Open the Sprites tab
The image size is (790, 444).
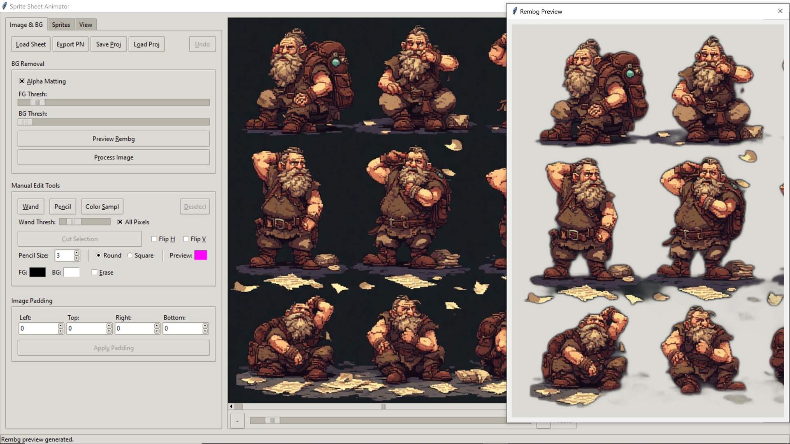coord(61,25)
